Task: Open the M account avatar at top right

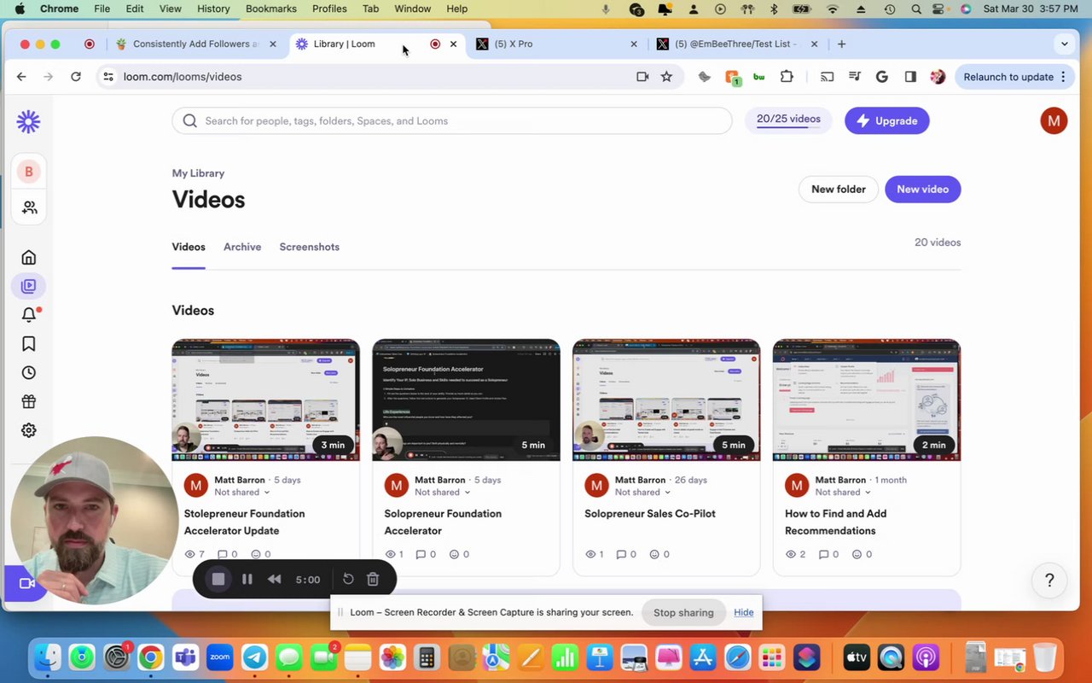Action: [1054, 120]
